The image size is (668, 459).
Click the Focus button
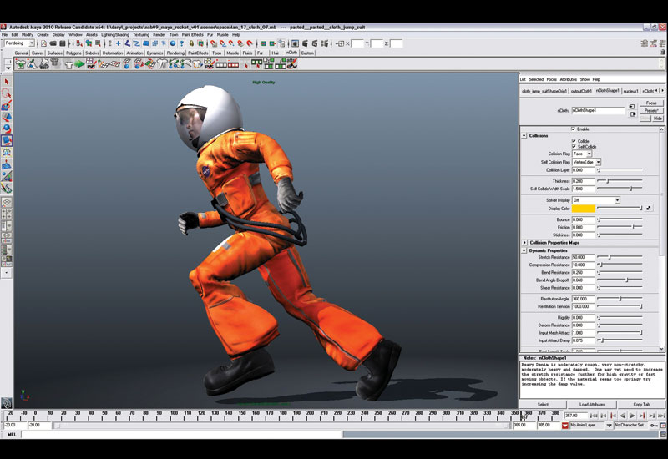coord(651,103)
